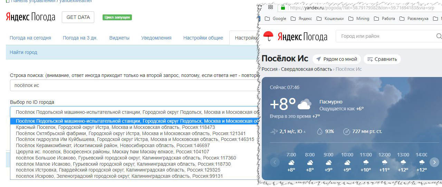Image resolution: width=442 pixels, height=187 pixels.
Task: Click the search string field containing посёлок ис
Action: click(134, 85)
